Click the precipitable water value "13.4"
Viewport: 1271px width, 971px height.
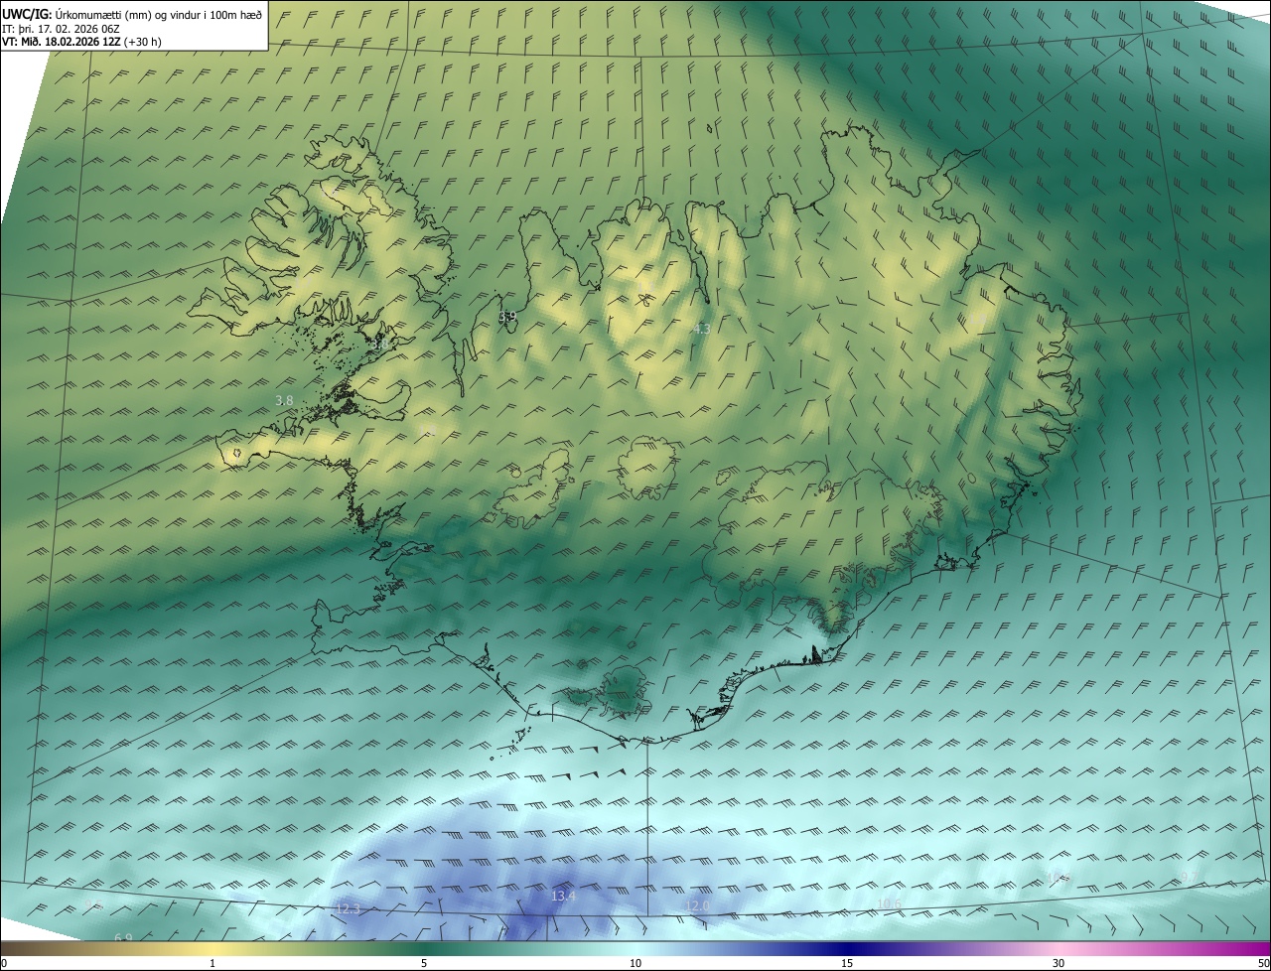coord(563,896)
